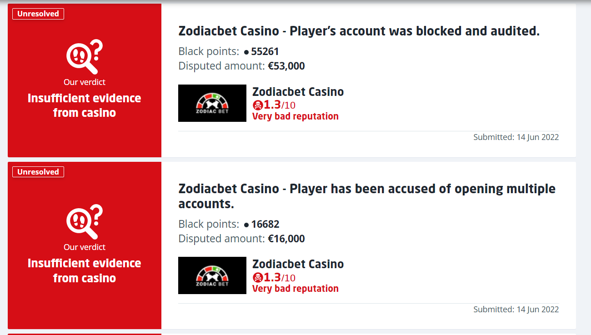Click the 1.3/10 rating in the multiple accounts complaint
Image resolution: width=591 pixels, height=335 pixels.
[279, 277]
